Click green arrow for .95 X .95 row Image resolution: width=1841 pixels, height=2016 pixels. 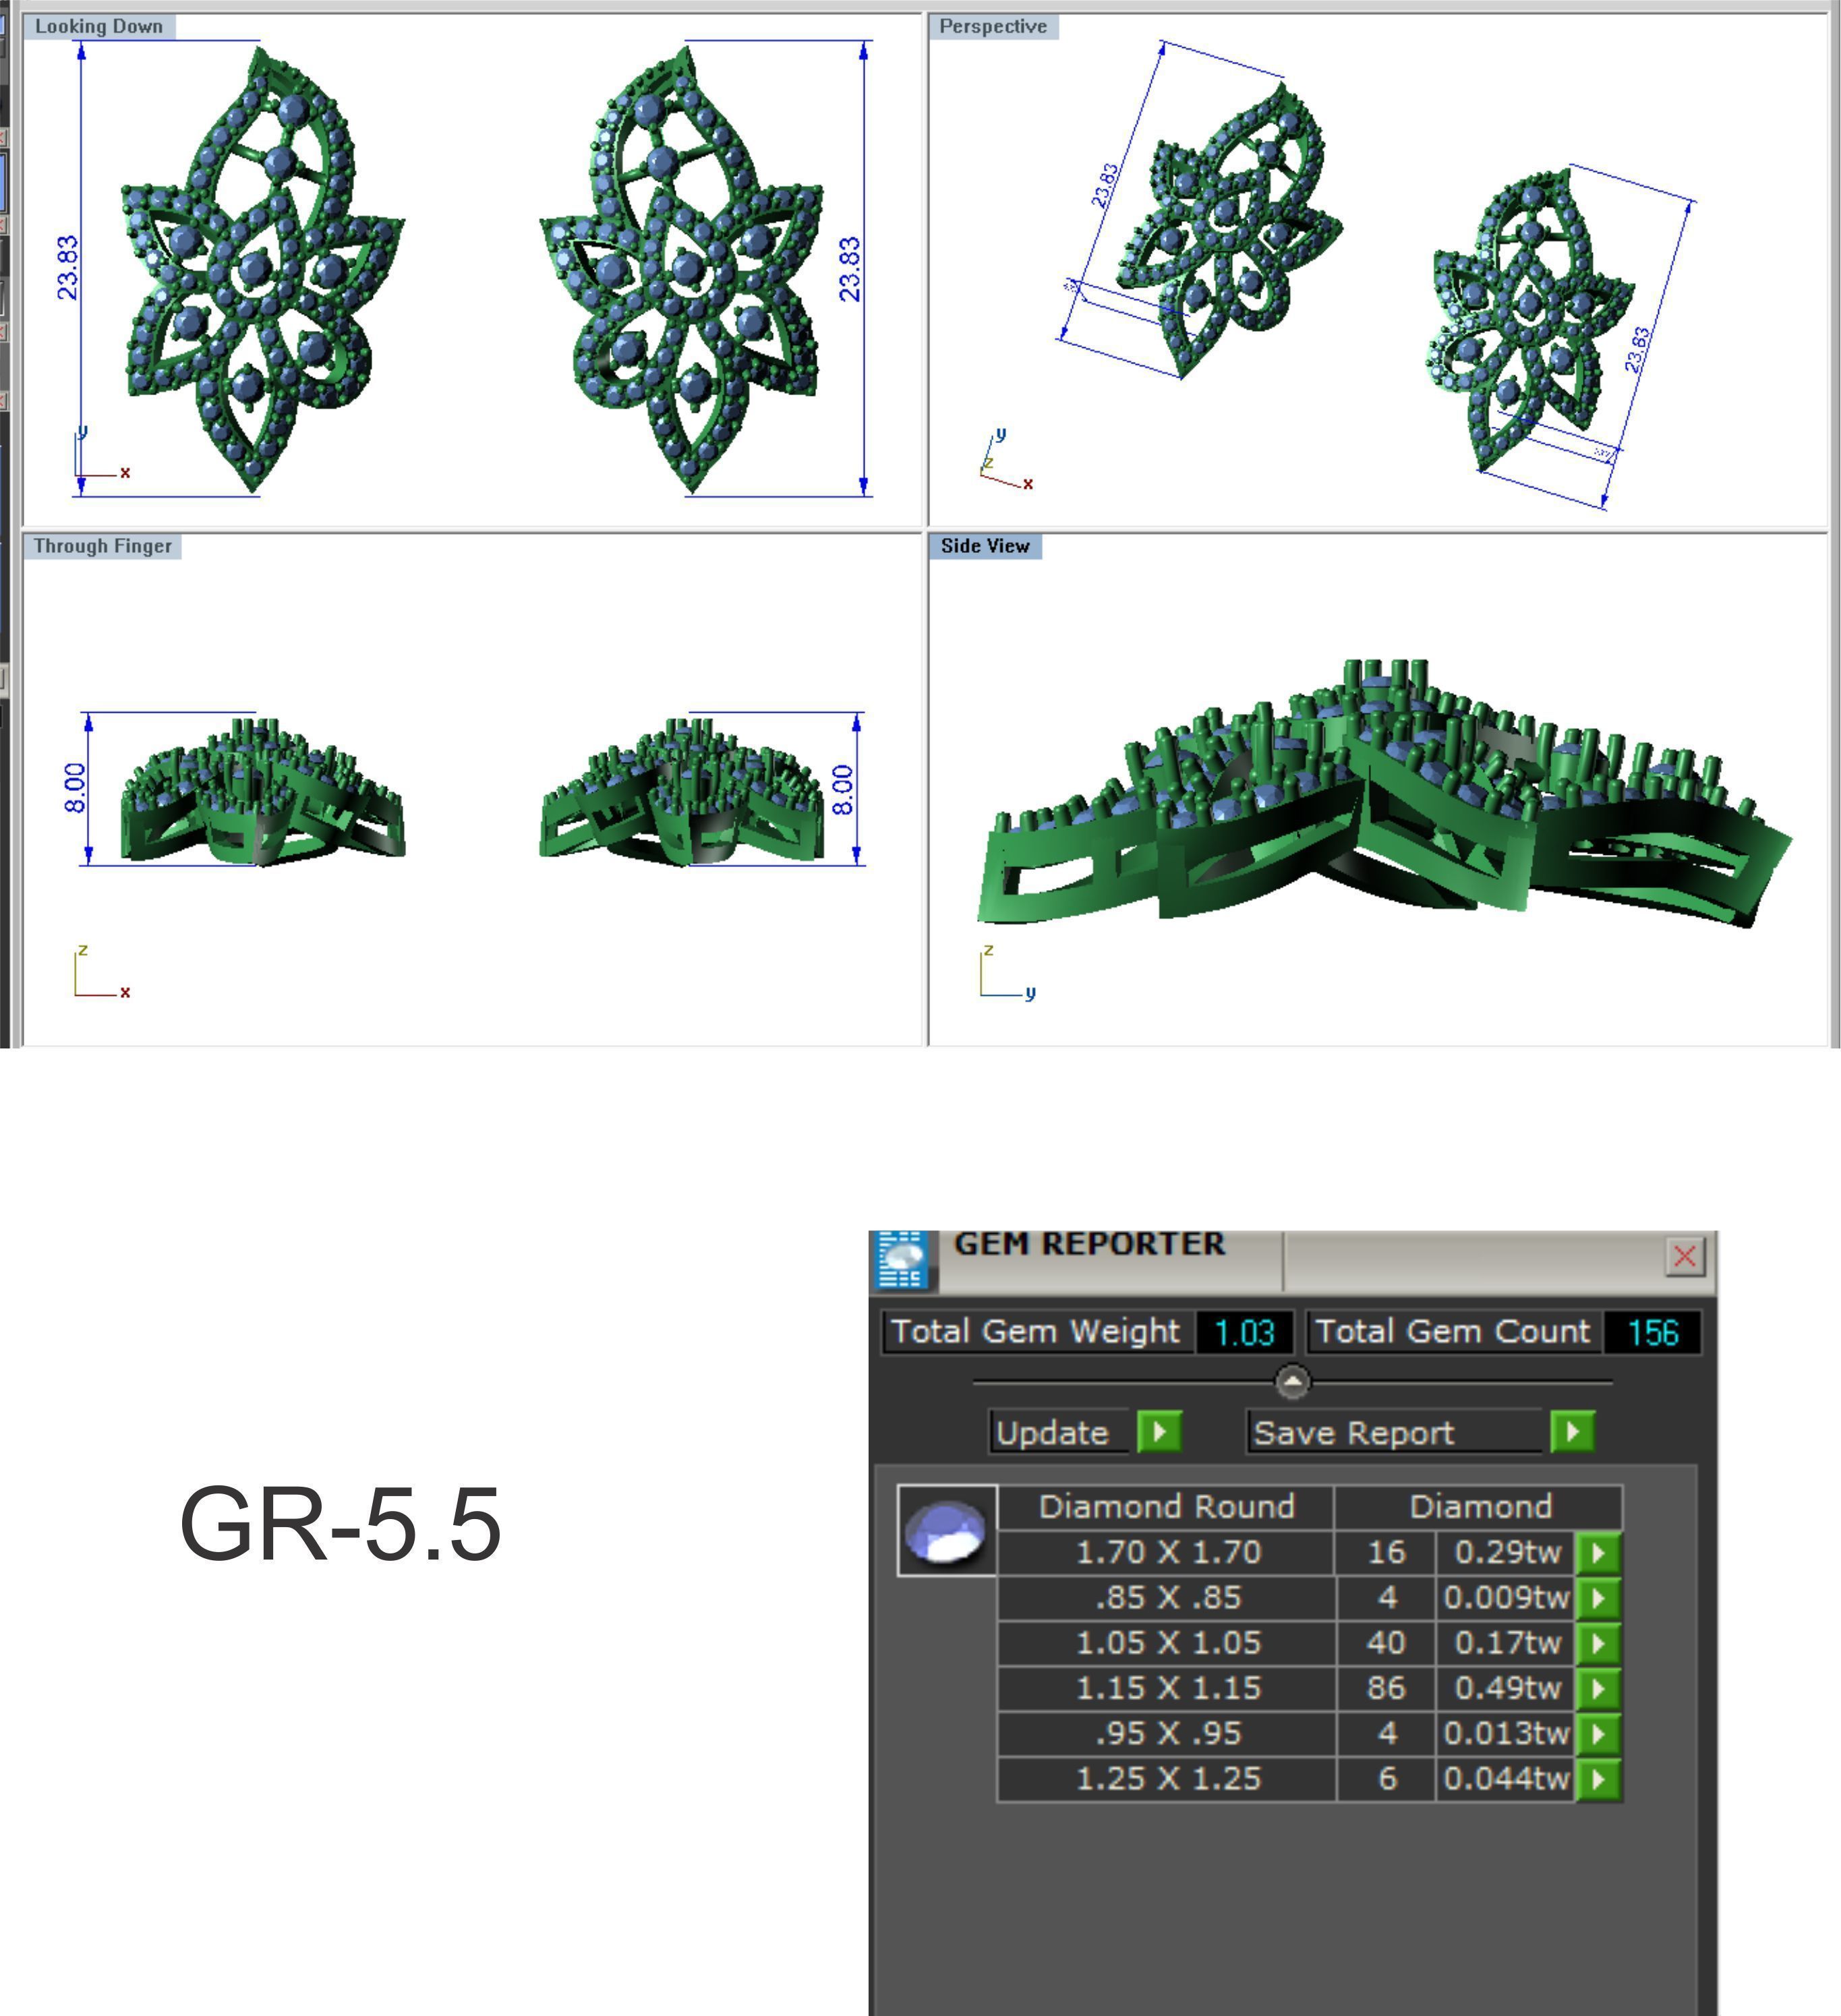pos(1598,1734)
